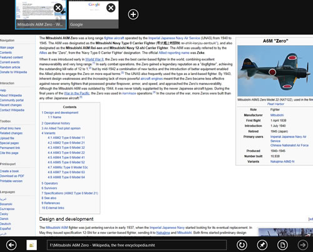Click 'Create a book' link
This screenshot has width=313, height=252.
click(9, 171)
